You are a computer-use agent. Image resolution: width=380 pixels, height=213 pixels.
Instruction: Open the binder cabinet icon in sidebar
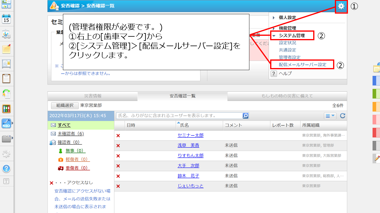pos(6,109)
